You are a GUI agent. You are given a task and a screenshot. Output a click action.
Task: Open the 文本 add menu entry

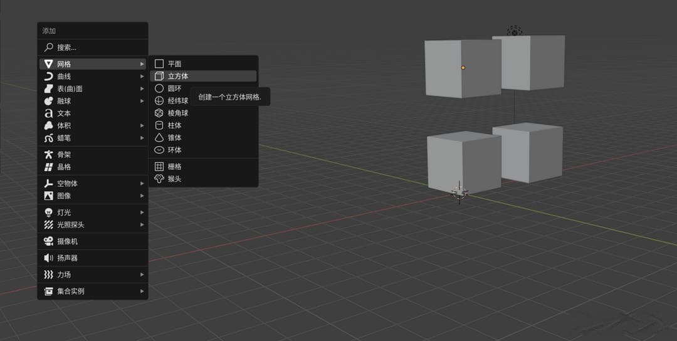pos(93,113)
